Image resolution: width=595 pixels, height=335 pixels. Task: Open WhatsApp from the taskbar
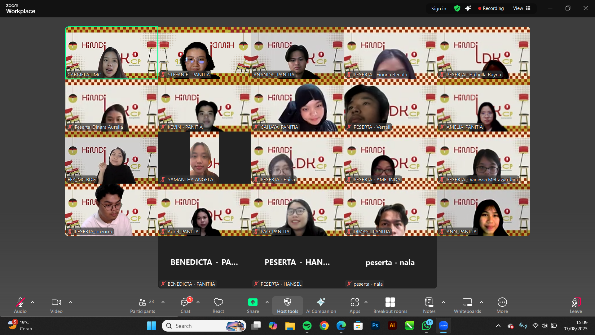[x=426, y=326]
